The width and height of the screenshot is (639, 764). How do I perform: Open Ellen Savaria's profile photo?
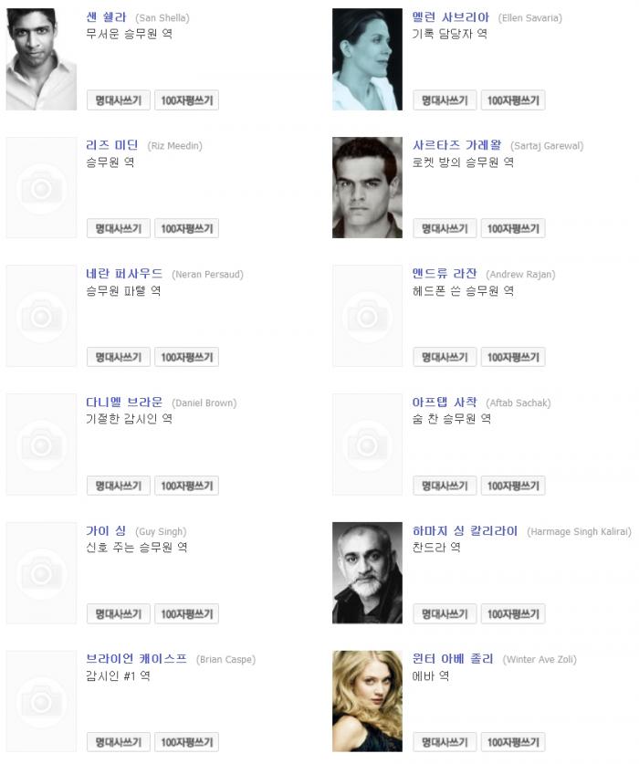coord(368,59)
